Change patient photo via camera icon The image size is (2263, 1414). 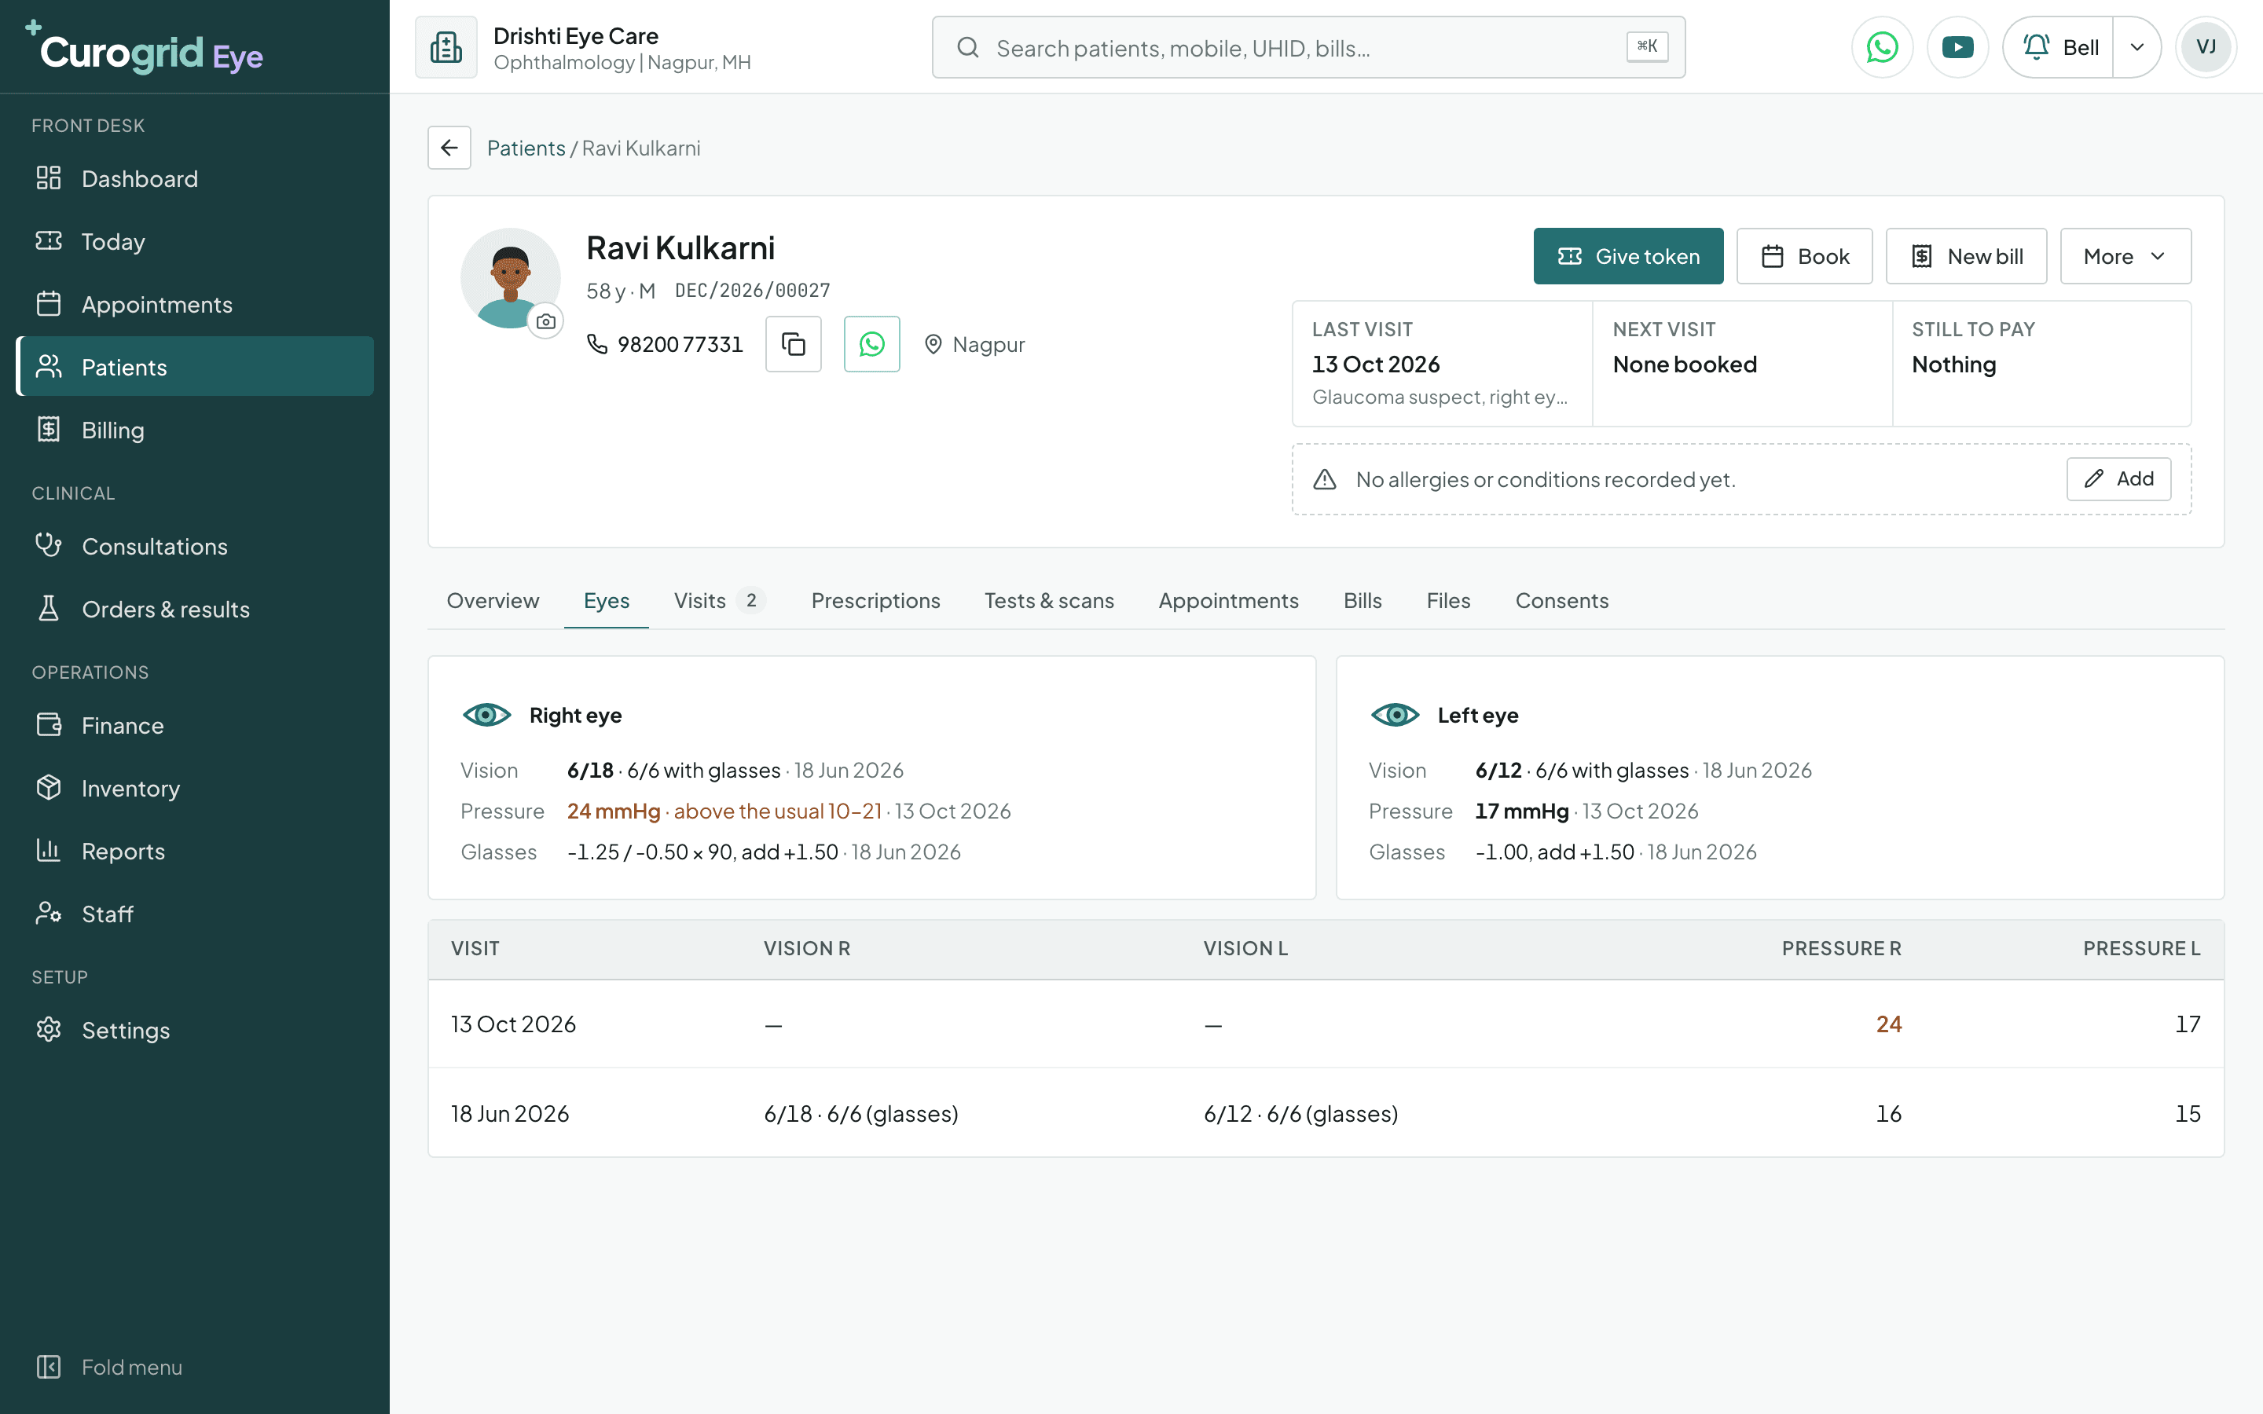click(546, 322)
